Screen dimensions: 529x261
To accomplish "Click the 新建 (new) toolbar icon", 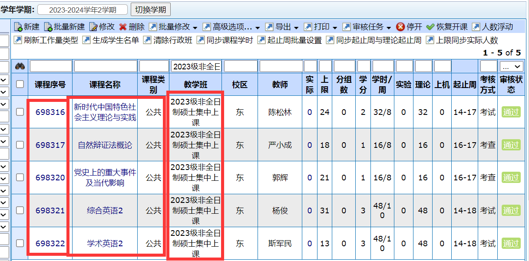I will [18, 27].
